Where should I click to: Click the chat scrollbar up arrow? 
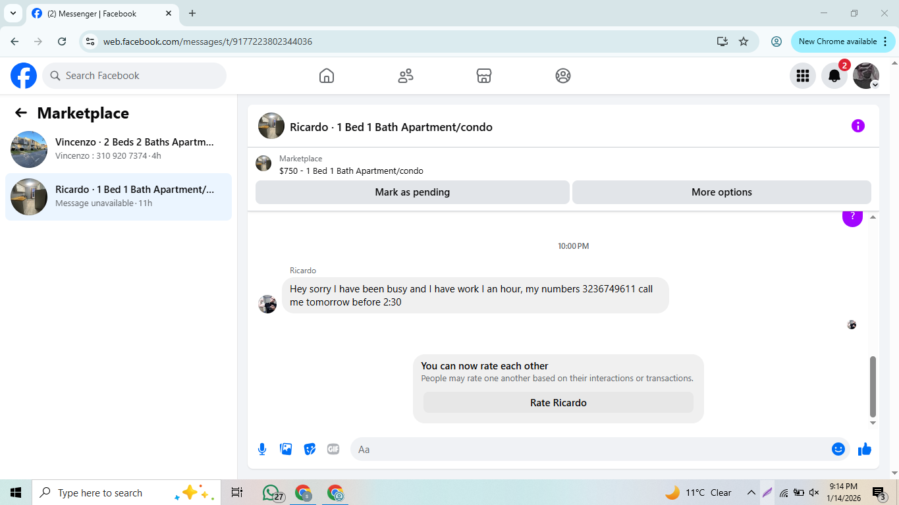[873, 217]
